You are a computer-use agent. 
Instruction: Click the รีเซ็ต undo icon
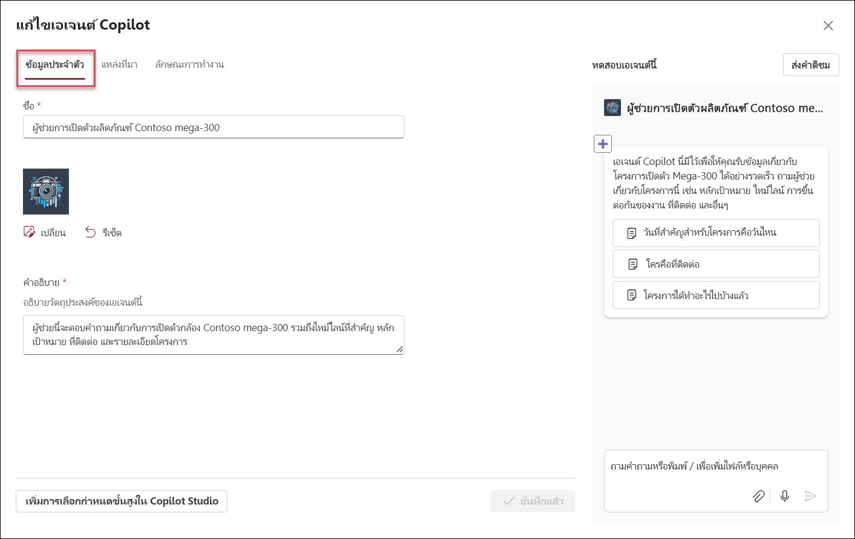click(x=91, y=232)
